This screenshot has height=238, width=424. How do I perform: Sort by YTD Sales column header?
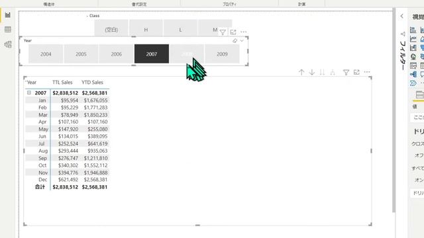[92, 82]
